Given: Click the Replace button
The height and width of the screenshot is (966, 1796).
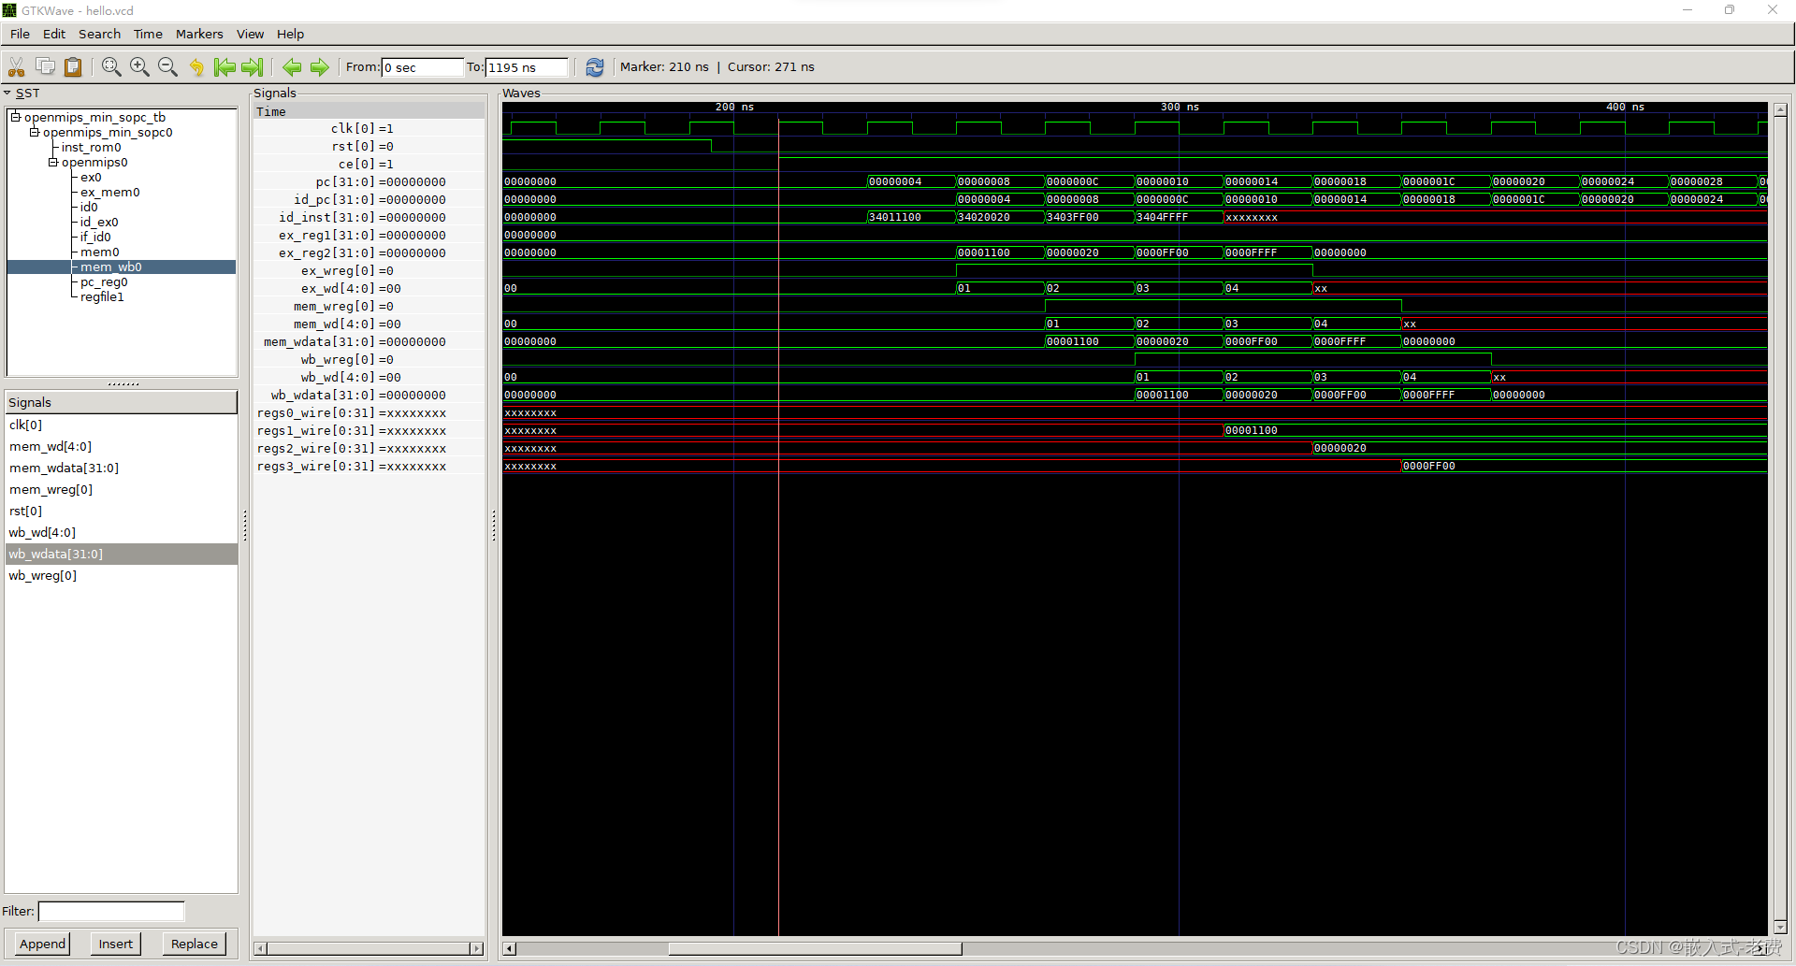Looking at the screenshot, I should [x=195, y=944].
